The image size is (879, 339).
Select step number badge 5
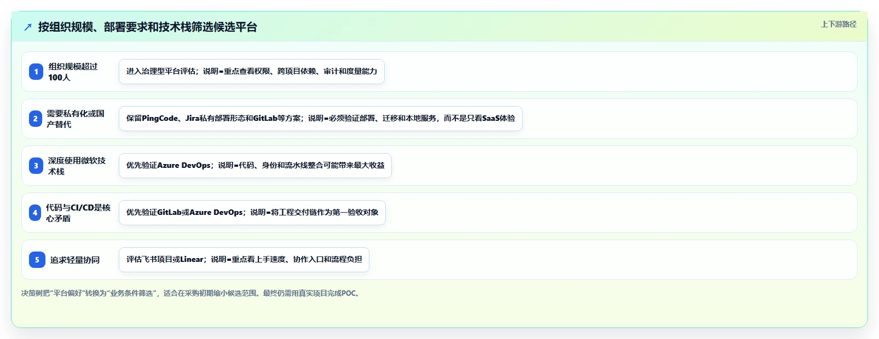[37, 260]
